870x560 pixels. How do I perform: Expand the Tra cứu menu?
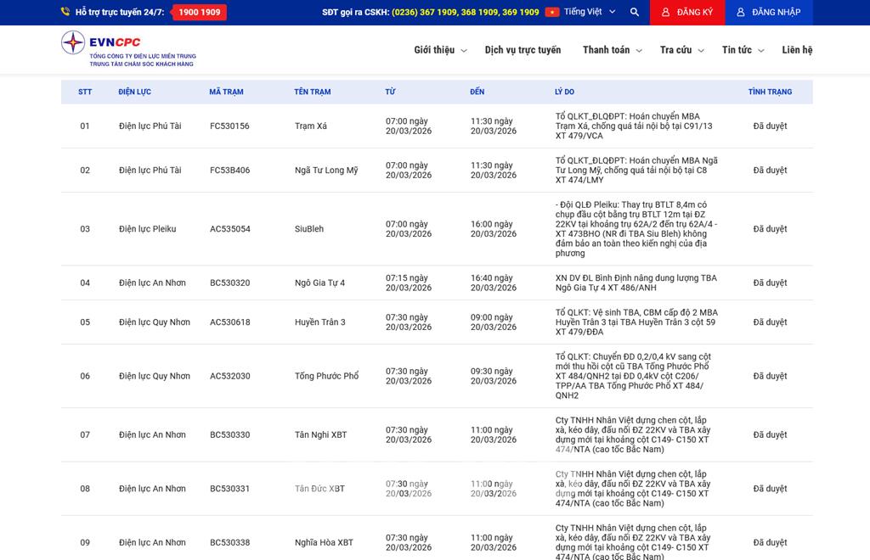point(681,50)
